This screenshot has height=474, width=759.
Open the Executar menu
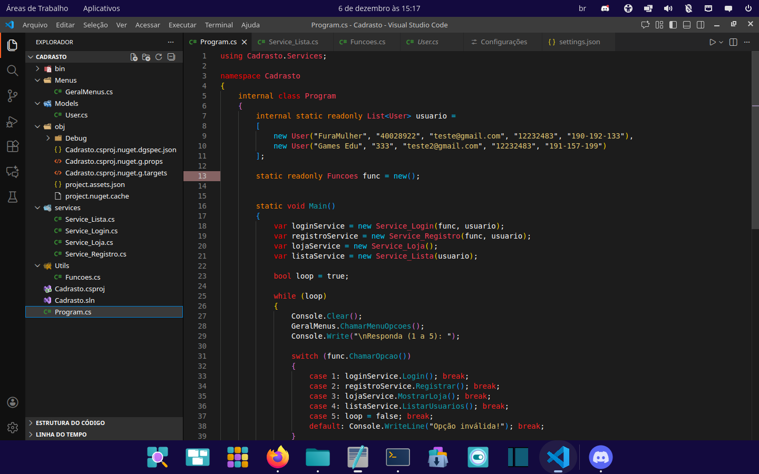182,25
